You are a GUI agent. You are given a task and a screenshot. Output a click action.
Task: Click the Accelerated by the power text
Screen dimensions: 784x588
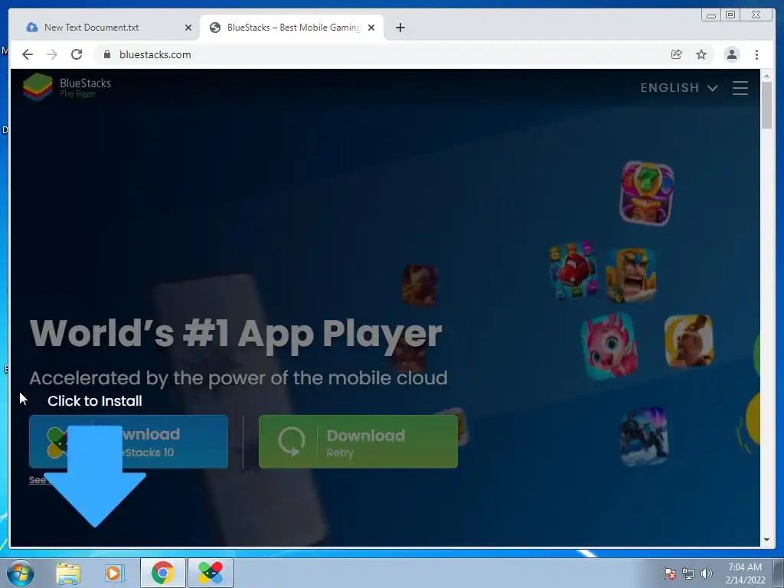(x=239, y=378)
